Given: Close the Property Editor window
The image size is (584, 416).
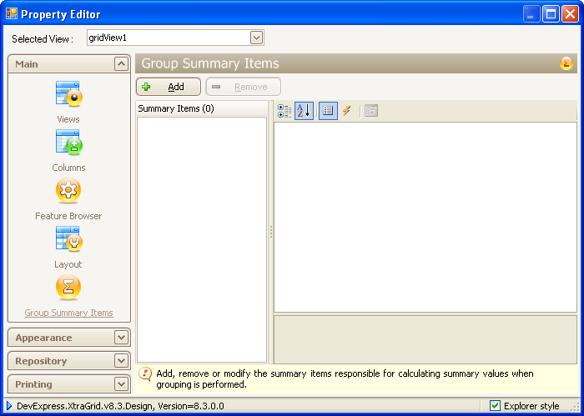Looking at the screenshot, I should point(570,14).
